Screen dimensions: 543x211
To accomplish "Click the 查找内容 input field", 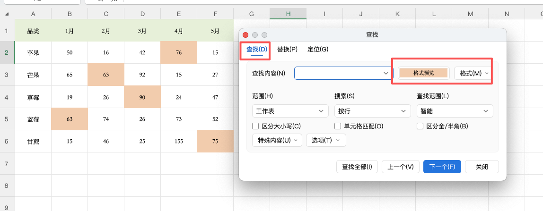I will point(338,73).
